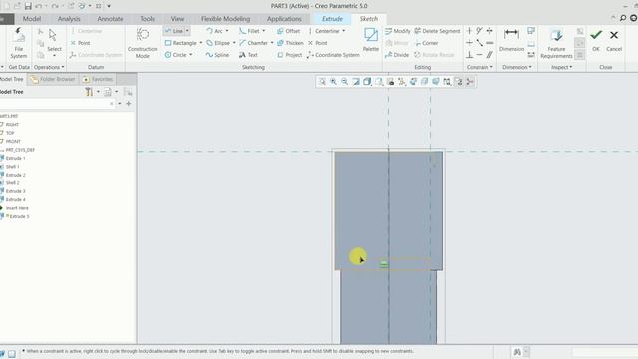Expand the Operations group menu
This screenshot has width=638, height=359.
(49, 67)
